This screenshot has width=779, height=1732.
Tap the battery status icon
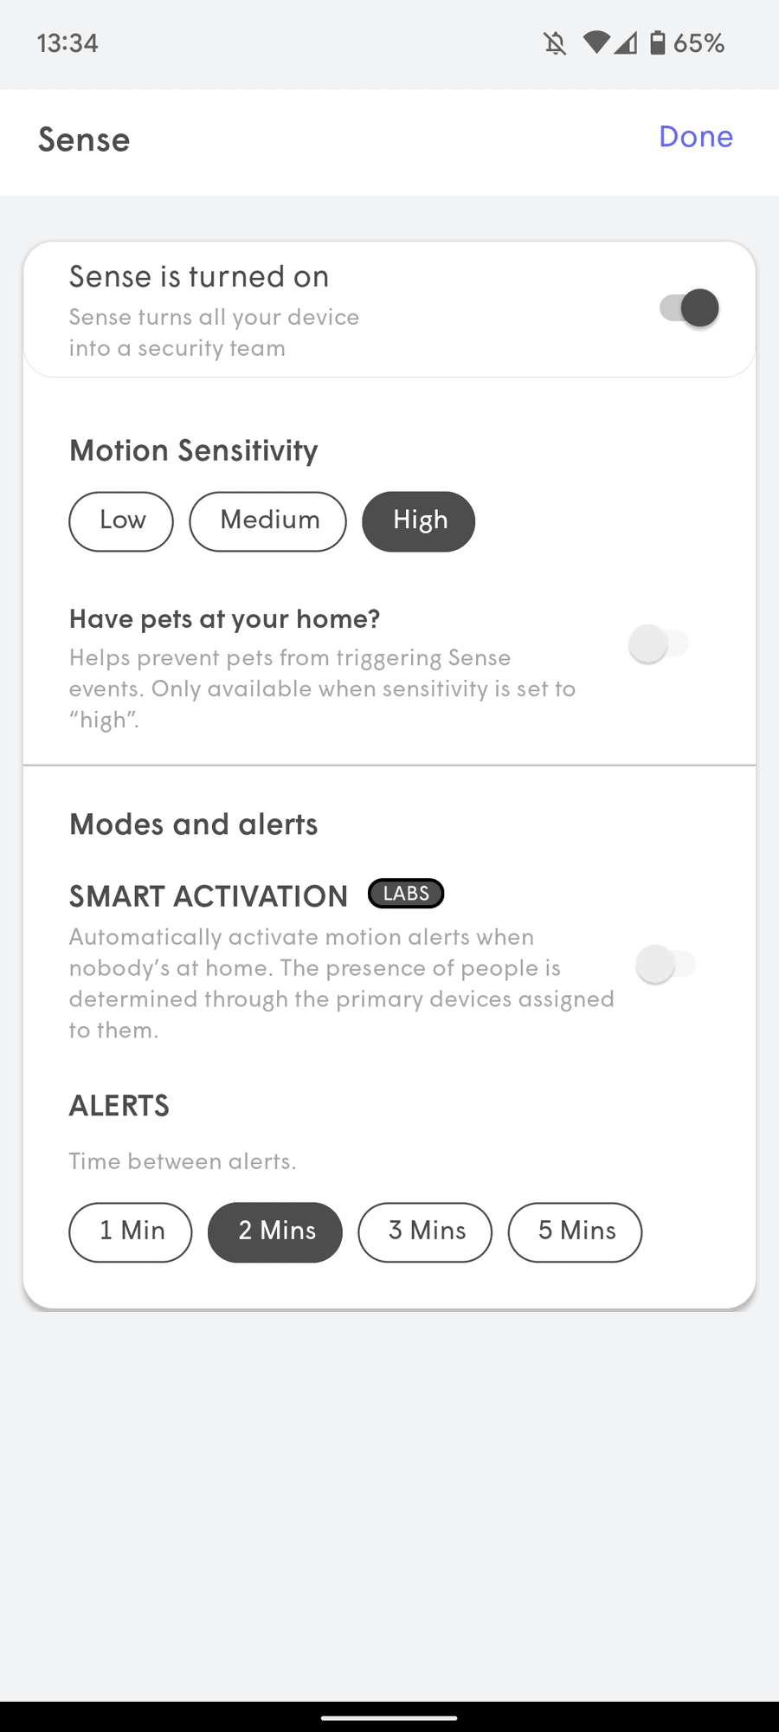point(658,42)
